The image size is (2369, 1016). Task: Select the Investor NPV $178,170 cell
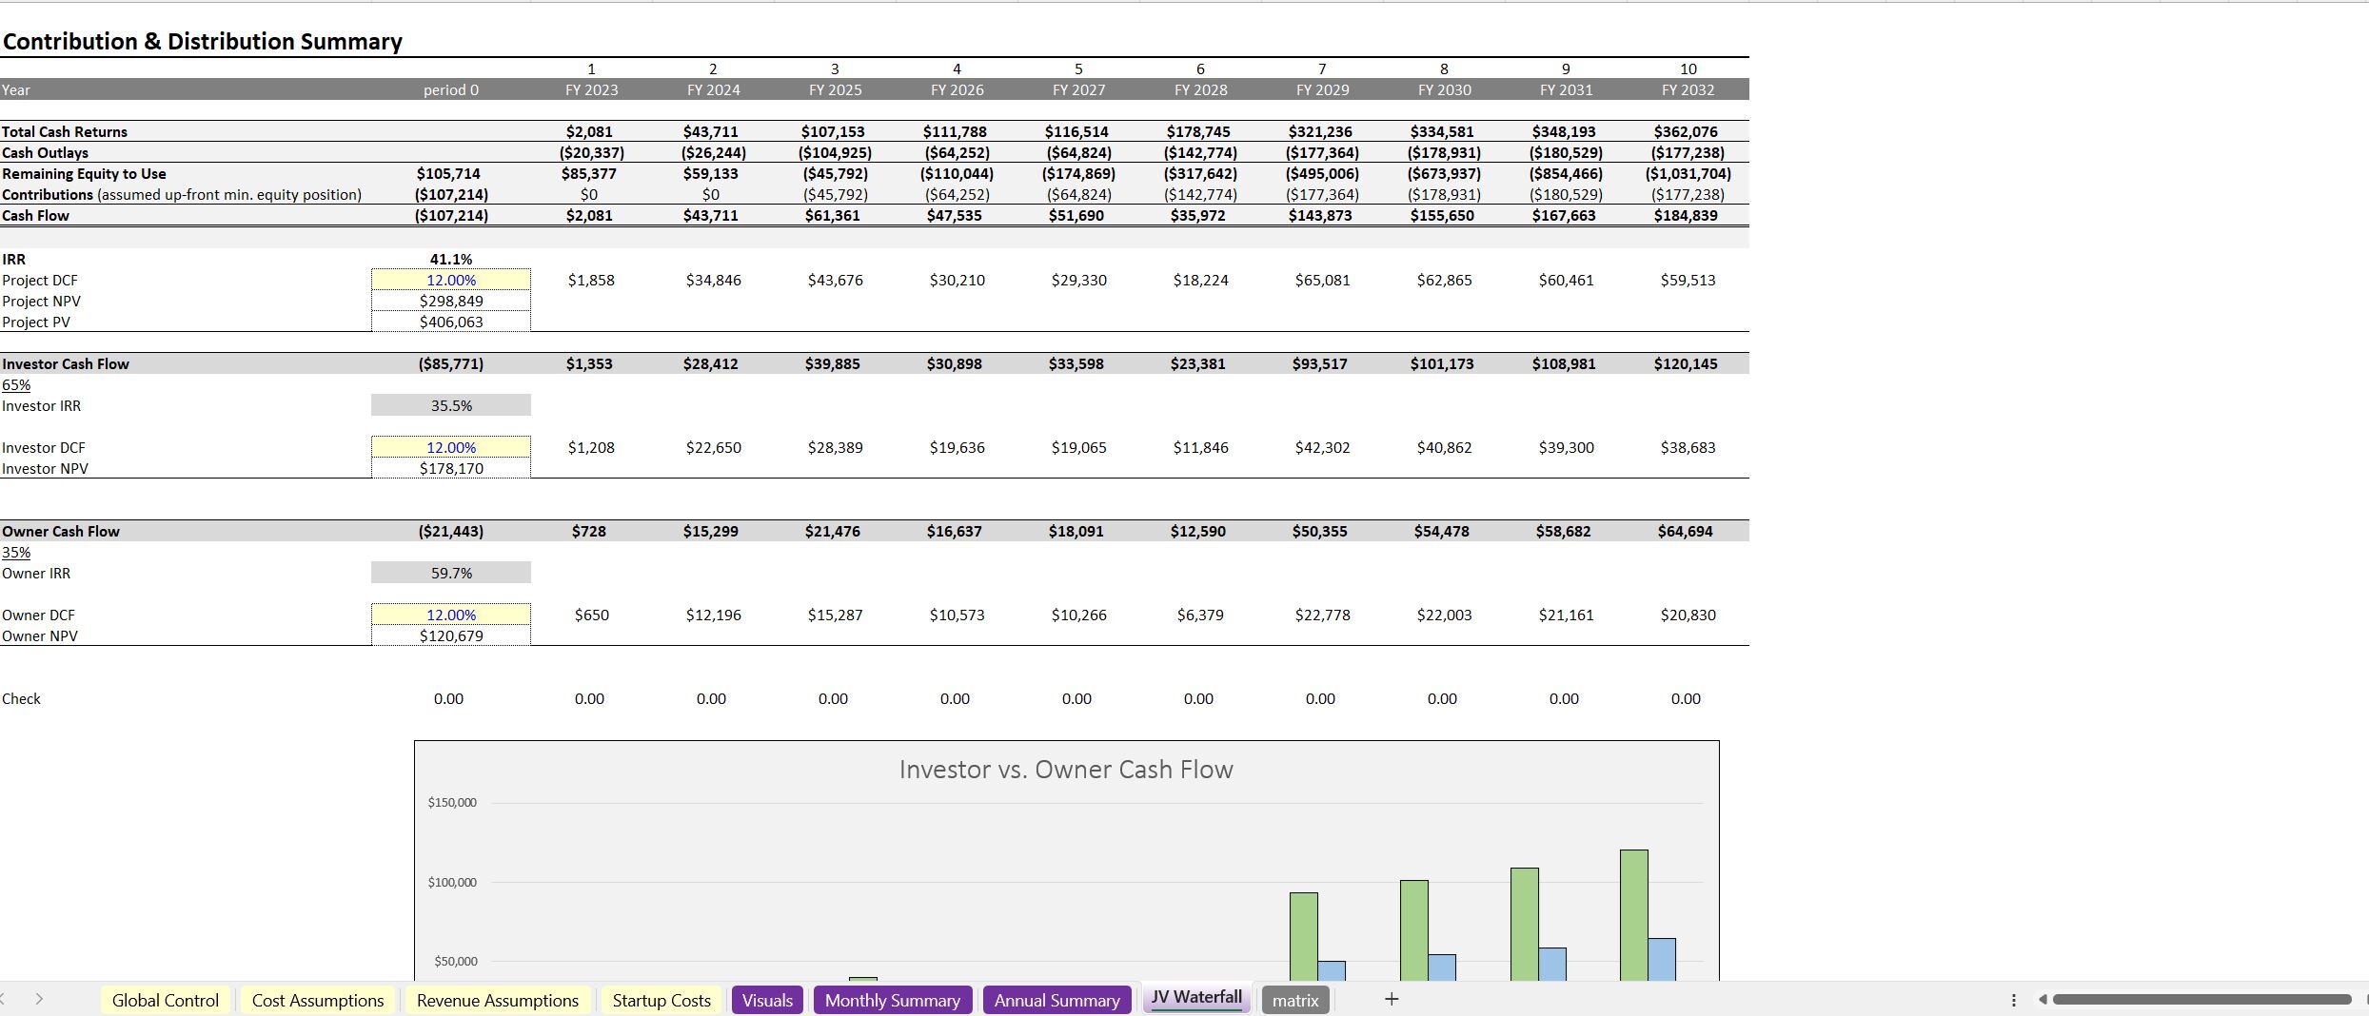coord(451,468)
